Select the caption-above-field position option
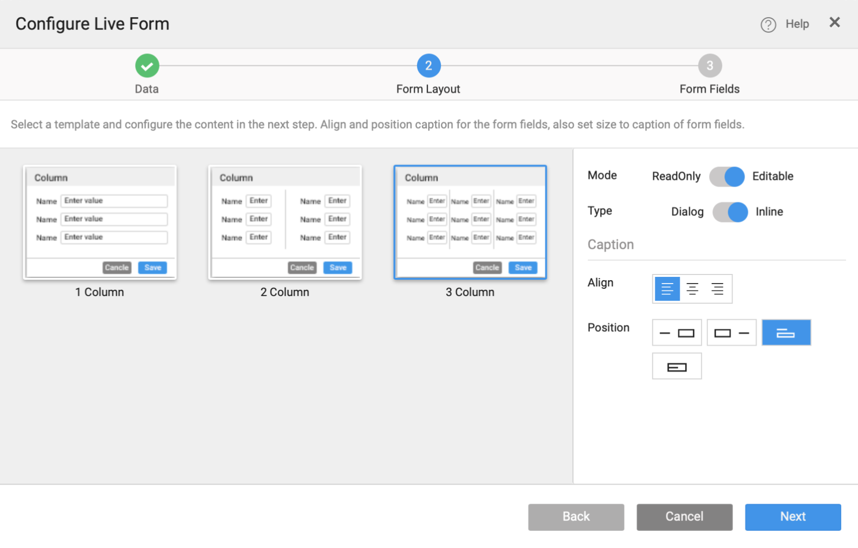Viewport: 858px width, 548px height. (x=786, y=332)
